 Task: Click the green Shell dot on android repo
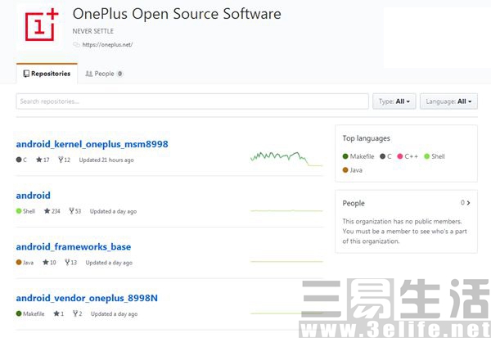point(19,211)
